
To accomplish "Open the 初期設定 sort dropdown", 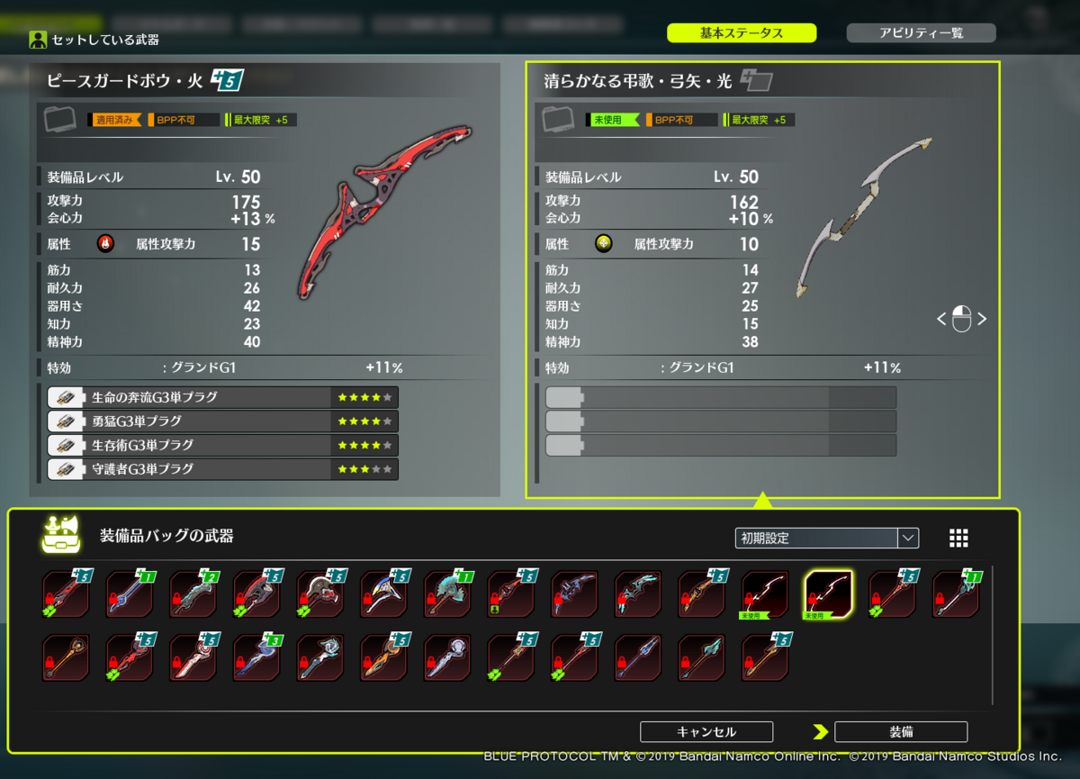I will 826,538.
